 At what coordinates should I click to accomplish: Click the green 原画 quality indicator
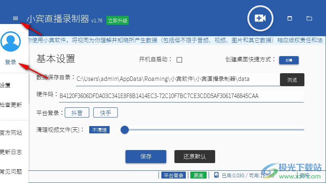(x=198, y=175)
